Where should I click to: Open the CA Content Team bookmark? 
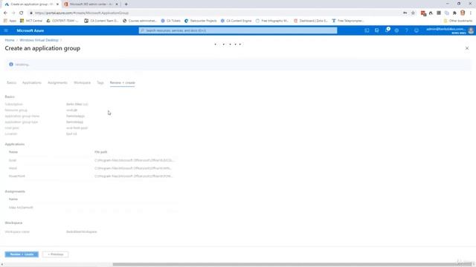[101, 21]
